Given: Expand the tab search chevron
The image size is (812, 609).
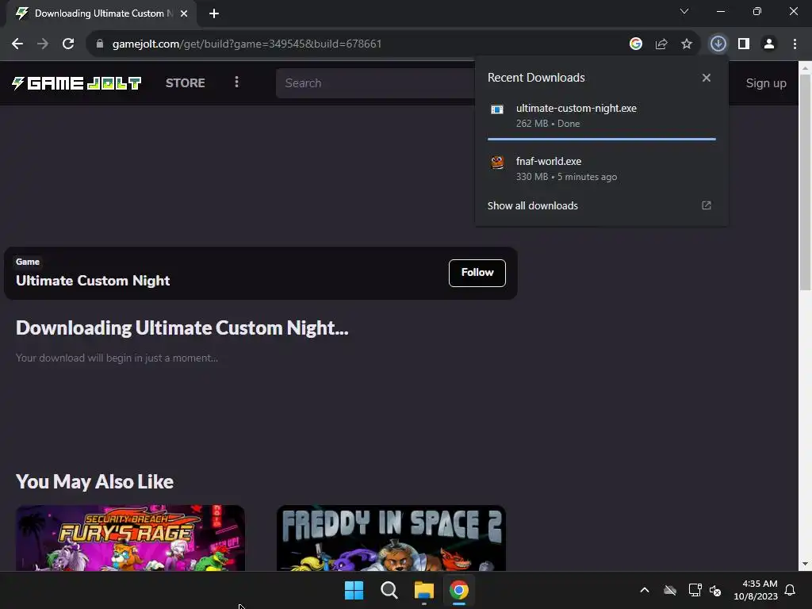Looking at the screenshot, I should click(684, 11).
